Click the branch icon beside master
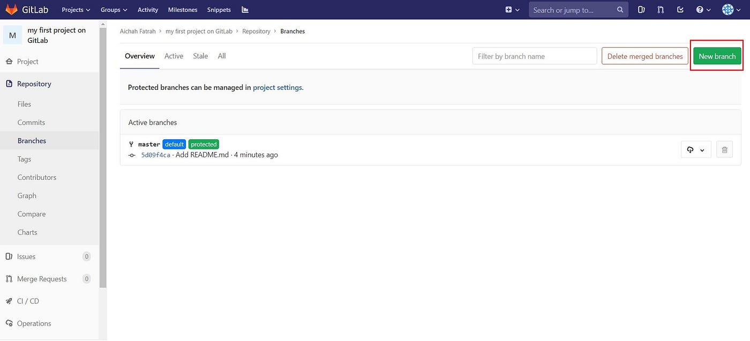The height and width of the screenshot is (341, 750). coord(131,144)
